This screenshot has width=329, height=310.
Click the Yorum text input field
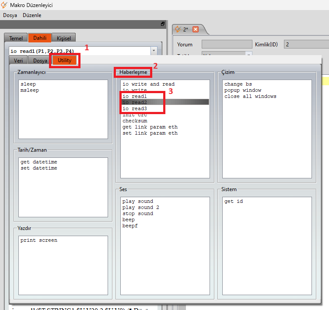[x=227, y=44]
